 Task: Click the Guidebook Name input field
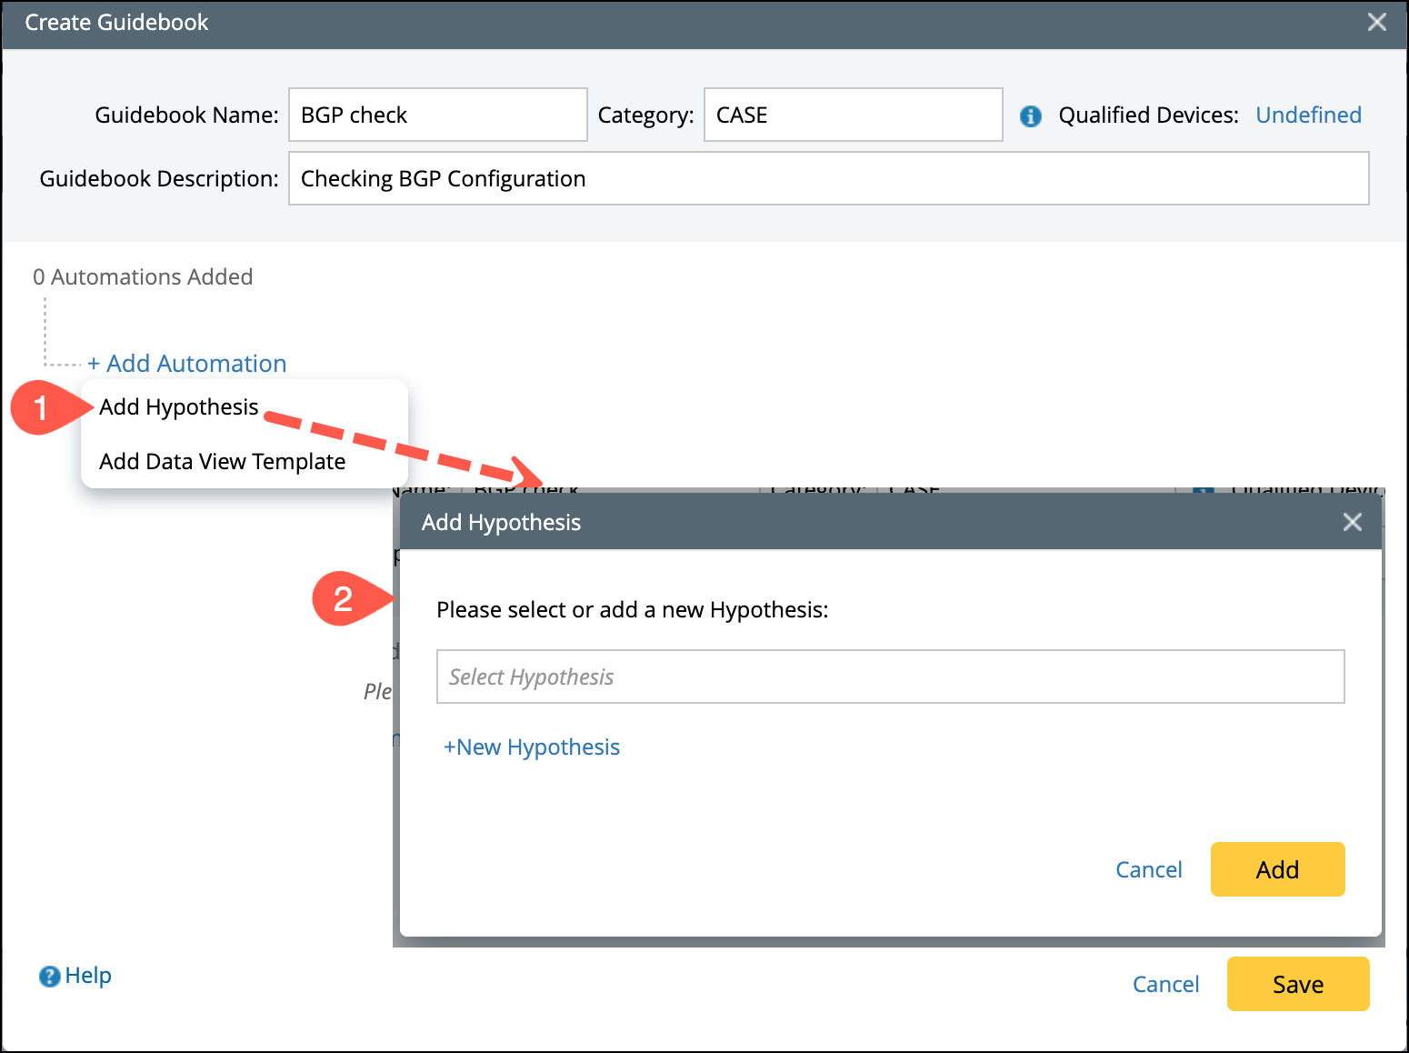pos(437,115)
